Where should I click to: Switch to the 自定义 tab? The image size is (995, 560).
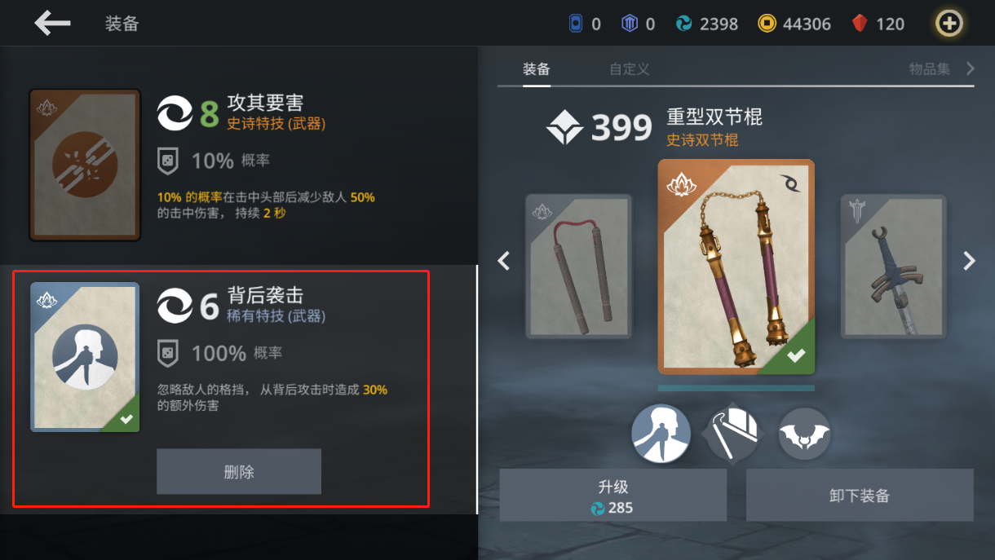point(630,69)
